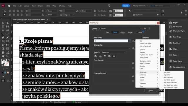Viewport: 188px width, 106px height.
Task: Open special characters menu for Change to
Action: coord(133,48)
